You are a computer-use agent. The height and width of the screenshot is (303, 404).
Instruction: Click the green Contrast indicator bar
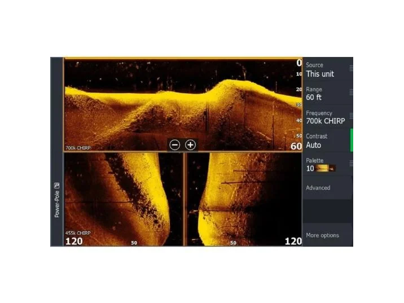(353, 140)
